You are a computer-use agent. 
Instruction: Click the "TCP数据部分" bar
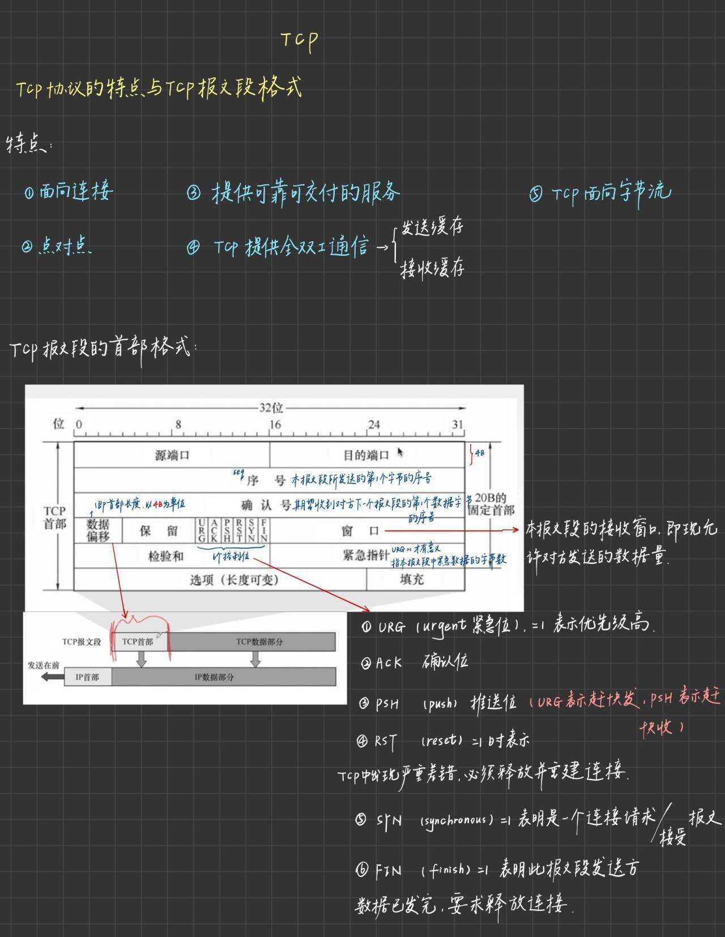(x=253, y=641)
